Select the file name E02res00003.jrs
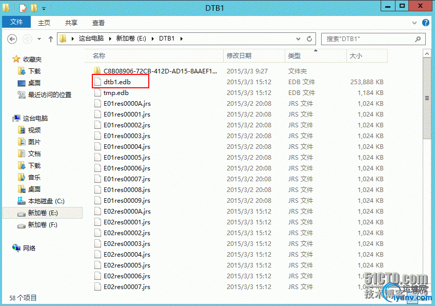The width and height of the screenshot is (435, 306). coord(127,244)
